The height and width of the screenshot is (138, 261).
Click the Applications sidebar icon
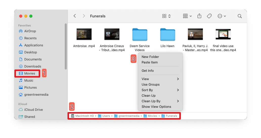[21, 45]
